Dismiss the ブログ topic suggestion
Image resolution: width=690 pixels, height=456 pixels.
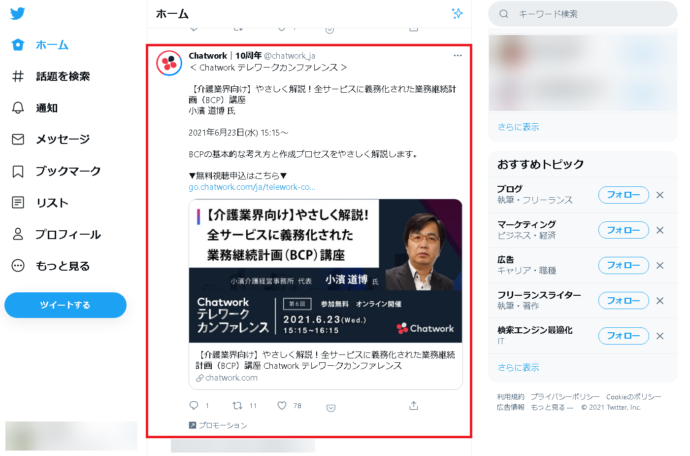pyautogui.click(x=660, y=195)
